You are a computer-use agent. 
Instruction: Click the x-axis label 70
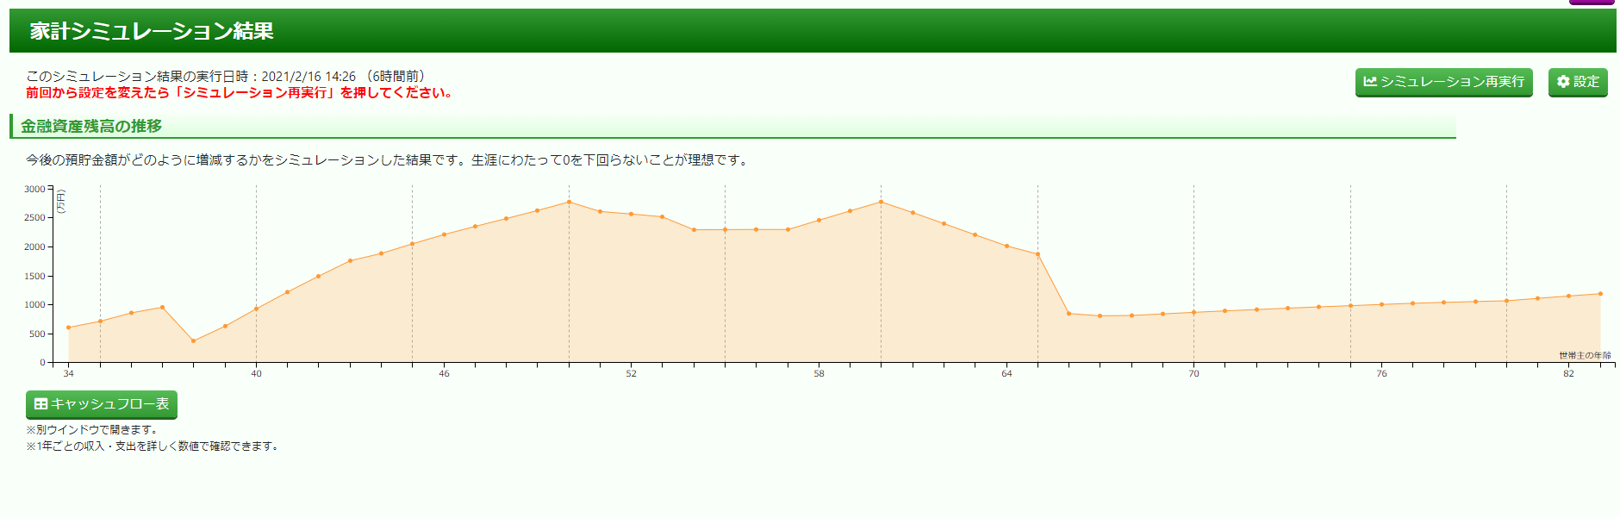tap(1193, 374)
